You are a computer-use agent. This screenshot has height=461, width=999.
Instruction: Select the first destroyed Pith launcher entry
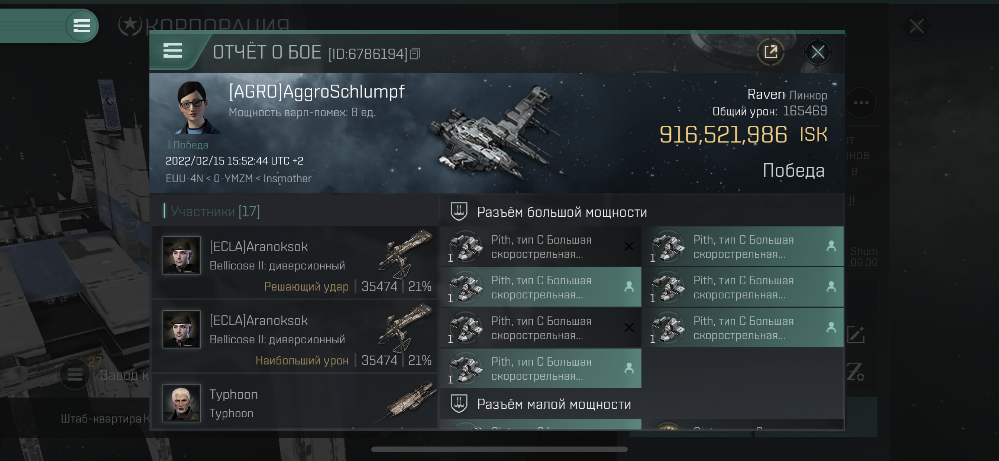[541, 246]
